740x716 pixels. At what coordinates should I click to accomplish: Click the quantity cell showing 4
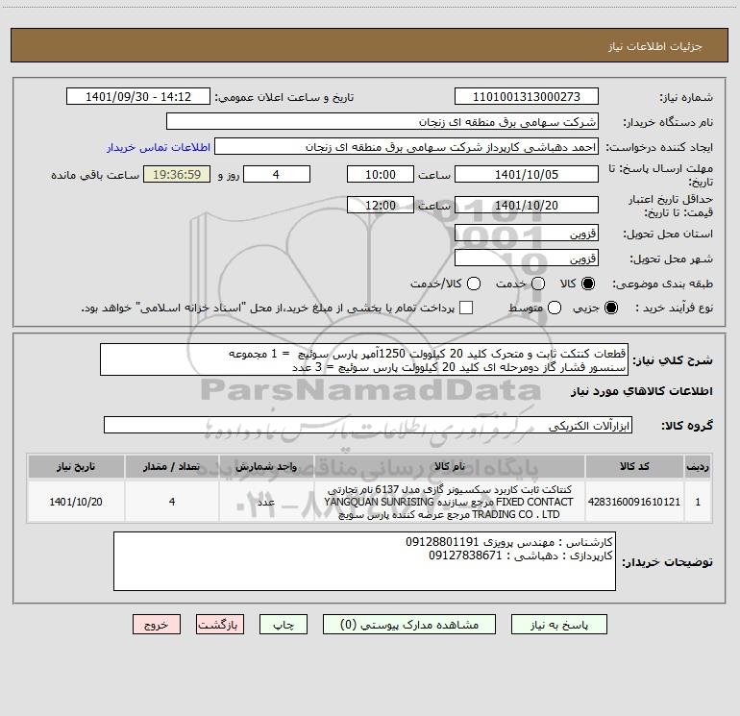point(172,502)
